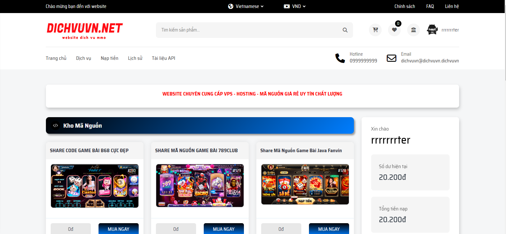Open the rrrrrrrter account menu

[450, 30]
